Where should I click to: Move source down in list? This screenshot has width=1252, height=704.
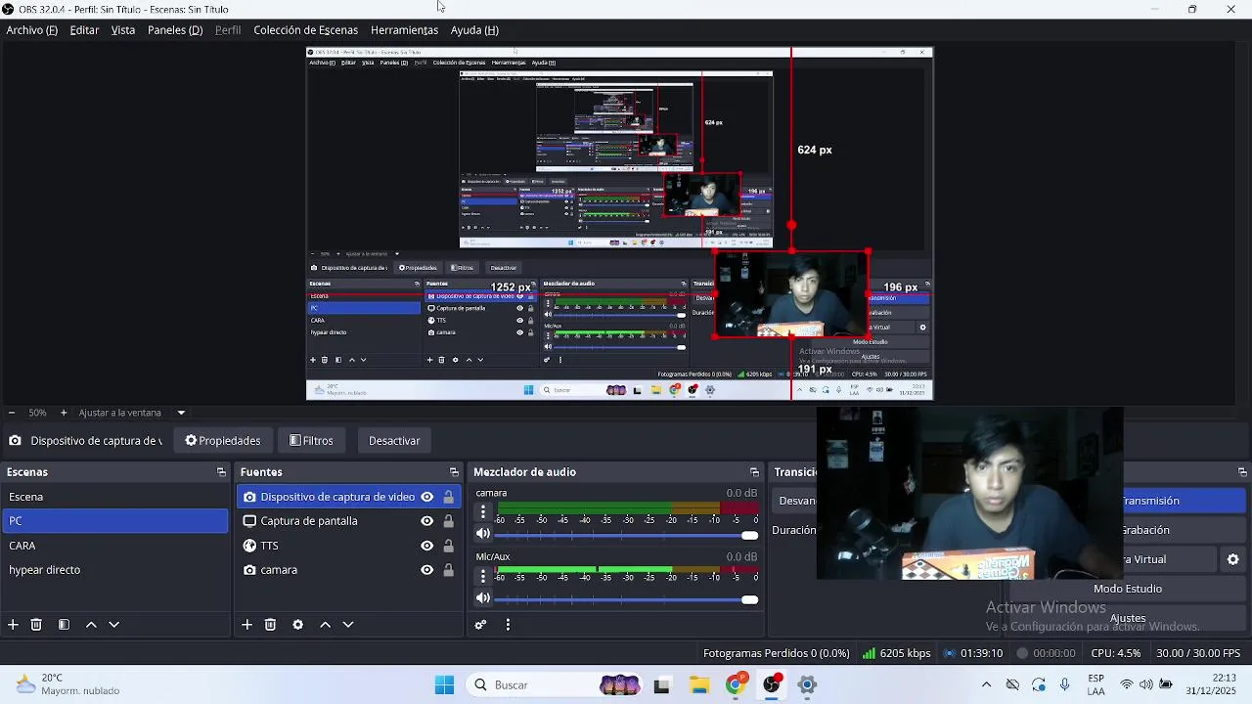point(348,625)
